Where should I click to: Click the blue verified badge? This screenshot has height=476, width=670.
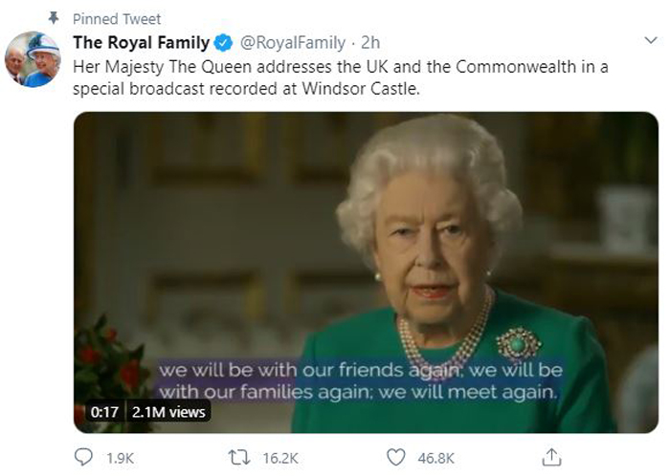click(x=223, y=43)
